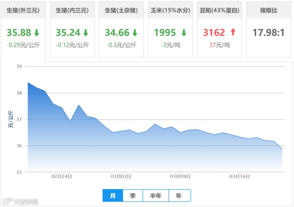Viewport: 294px width, 207px height.
Task: Click the 36 y-axis label
Action: [19, 146]
